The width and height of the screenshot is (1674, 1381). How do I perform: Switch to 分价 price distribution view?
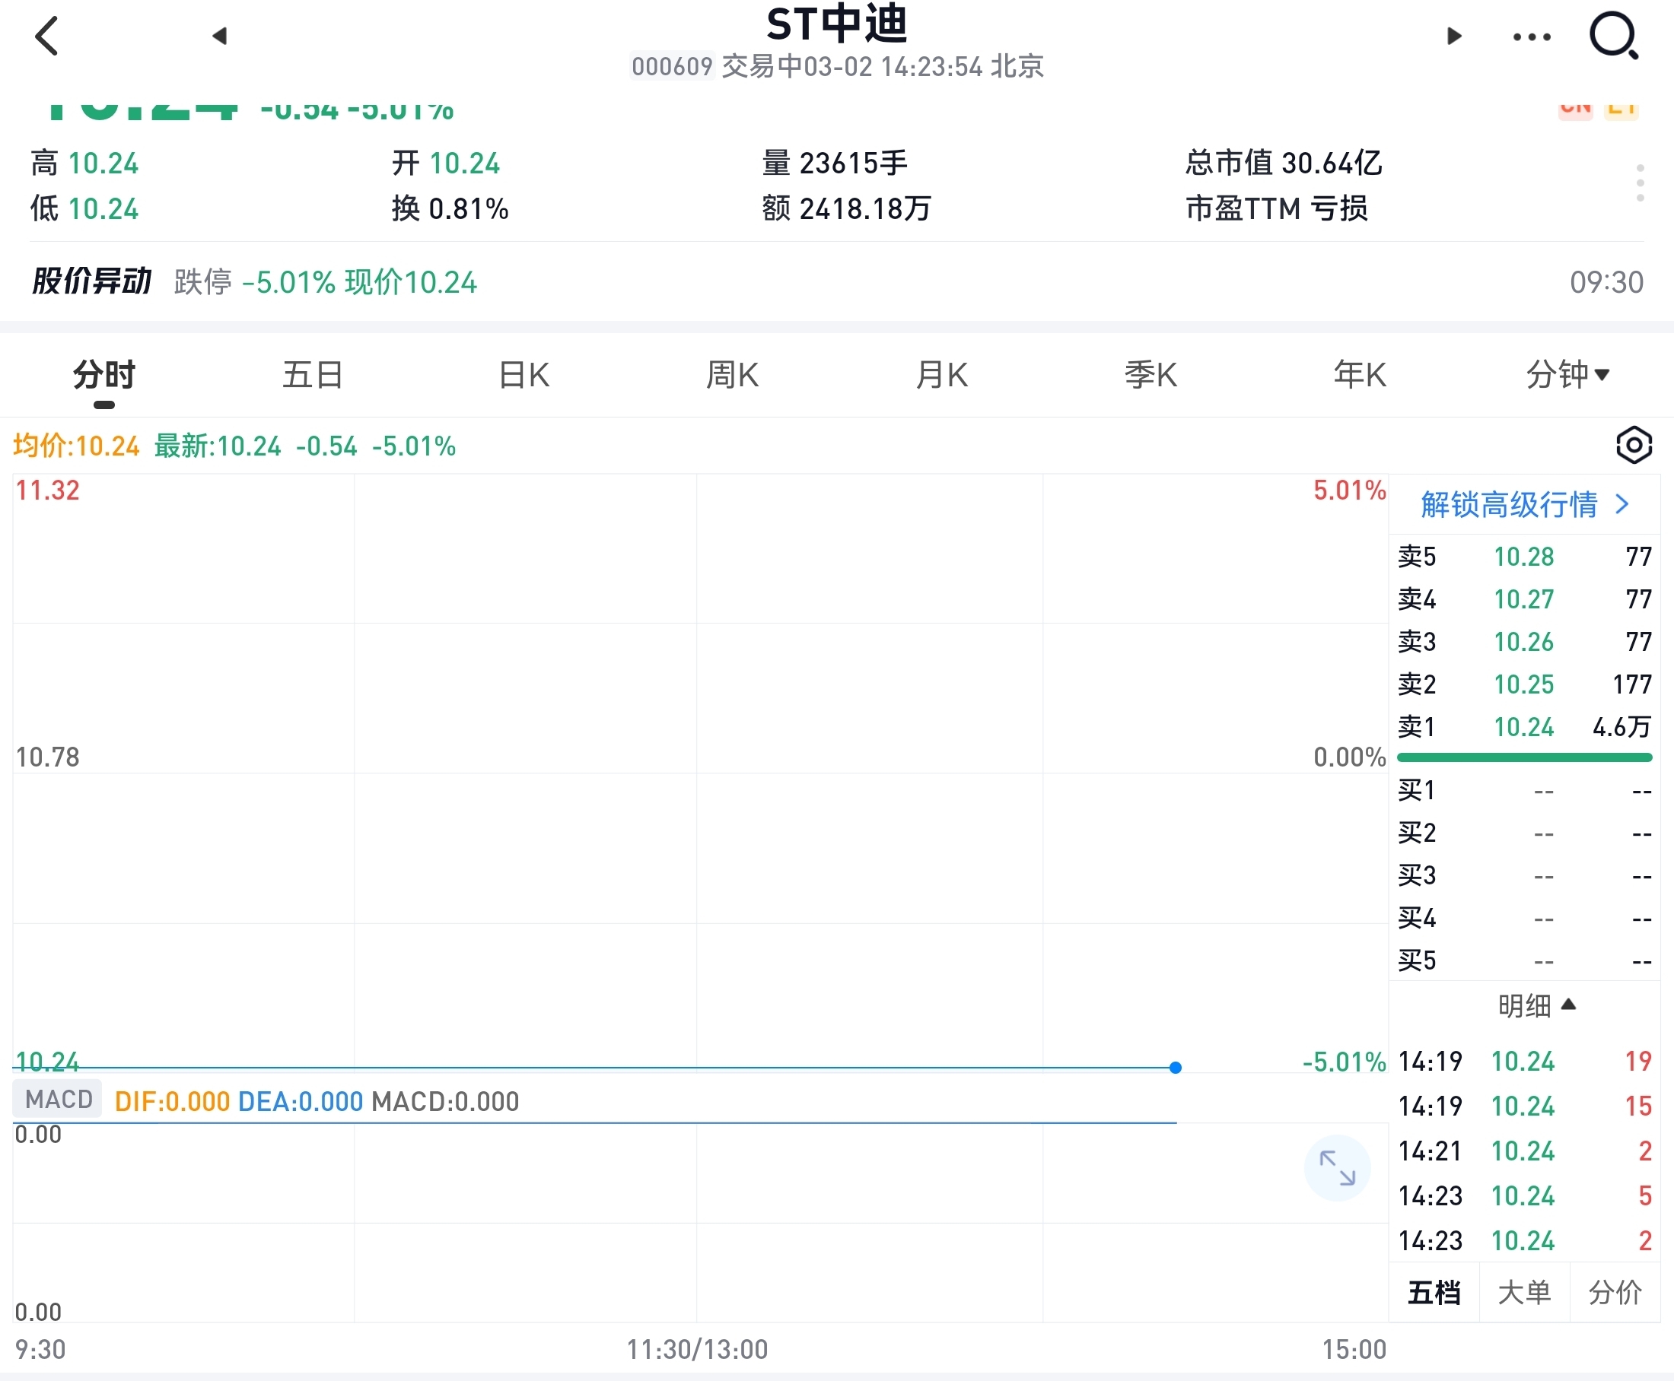pos(1615,1293)
